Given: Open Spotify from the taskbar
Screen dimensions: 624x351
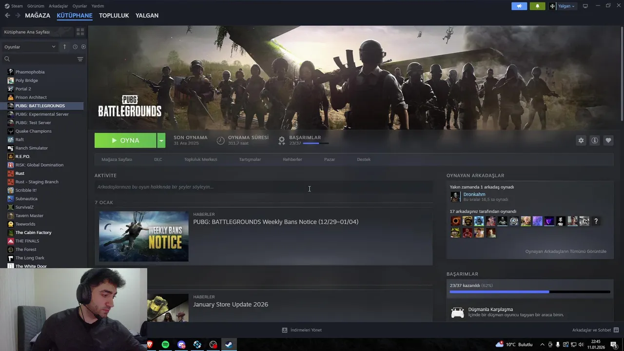Looking at the screenshot, I should pos(165,345).
